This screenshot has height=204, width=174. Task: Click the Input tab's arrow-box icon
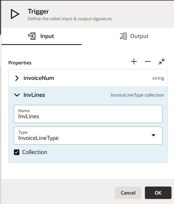click(32, 36)
